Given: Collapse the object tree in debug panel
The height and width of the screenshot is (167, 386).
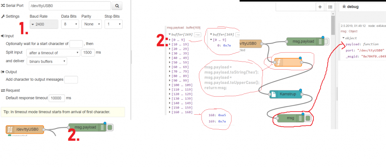Looking at the screenshot, I should [x=344, y=38].
